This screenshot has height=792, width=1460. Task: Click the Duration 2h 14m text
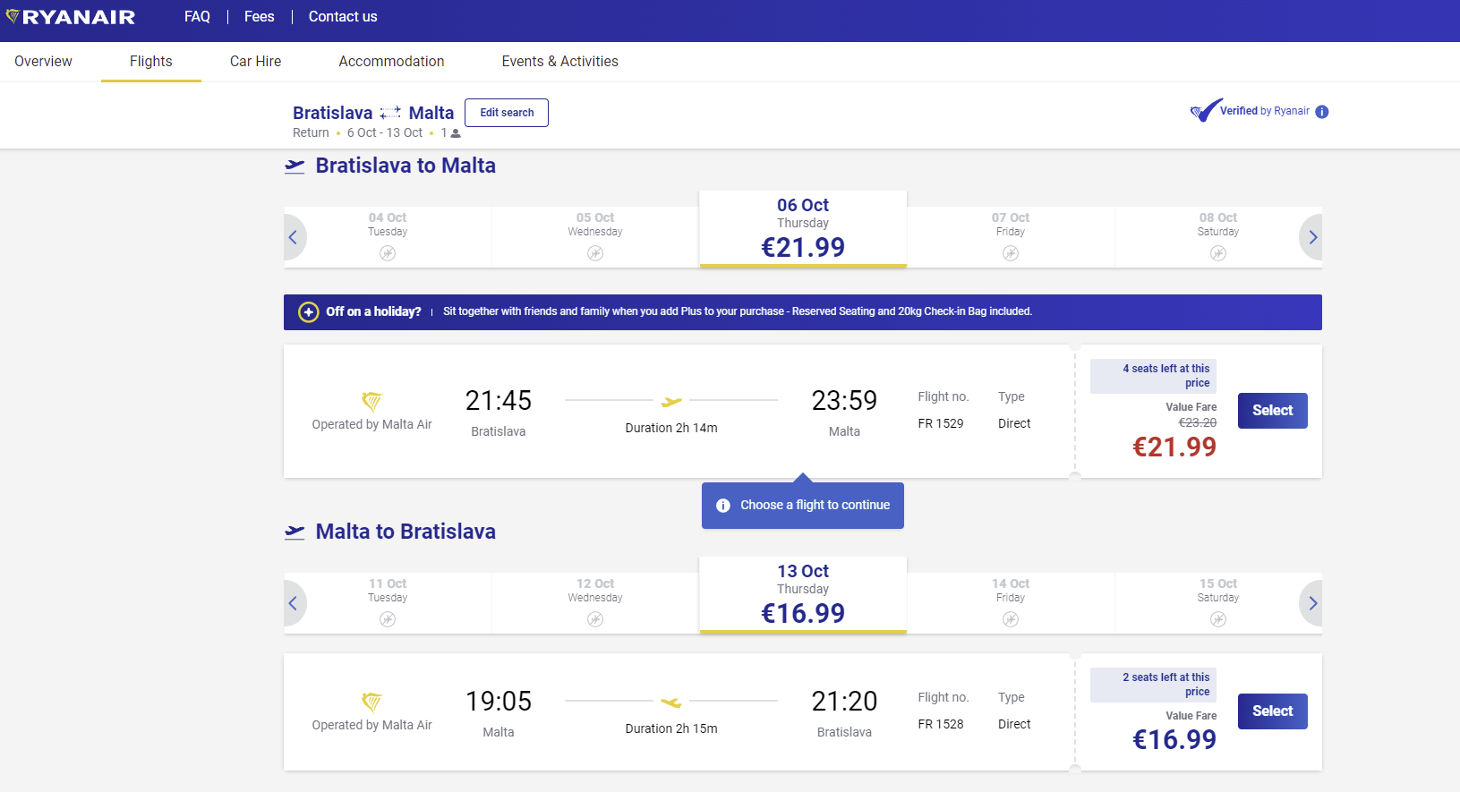(671, 428)
